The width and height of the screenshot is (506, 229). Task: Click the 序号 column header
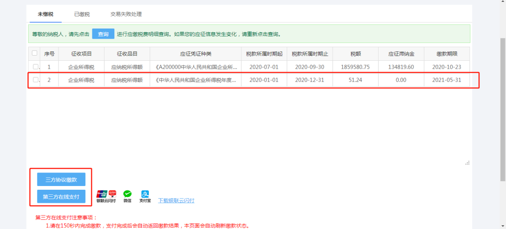coord(49,54)
